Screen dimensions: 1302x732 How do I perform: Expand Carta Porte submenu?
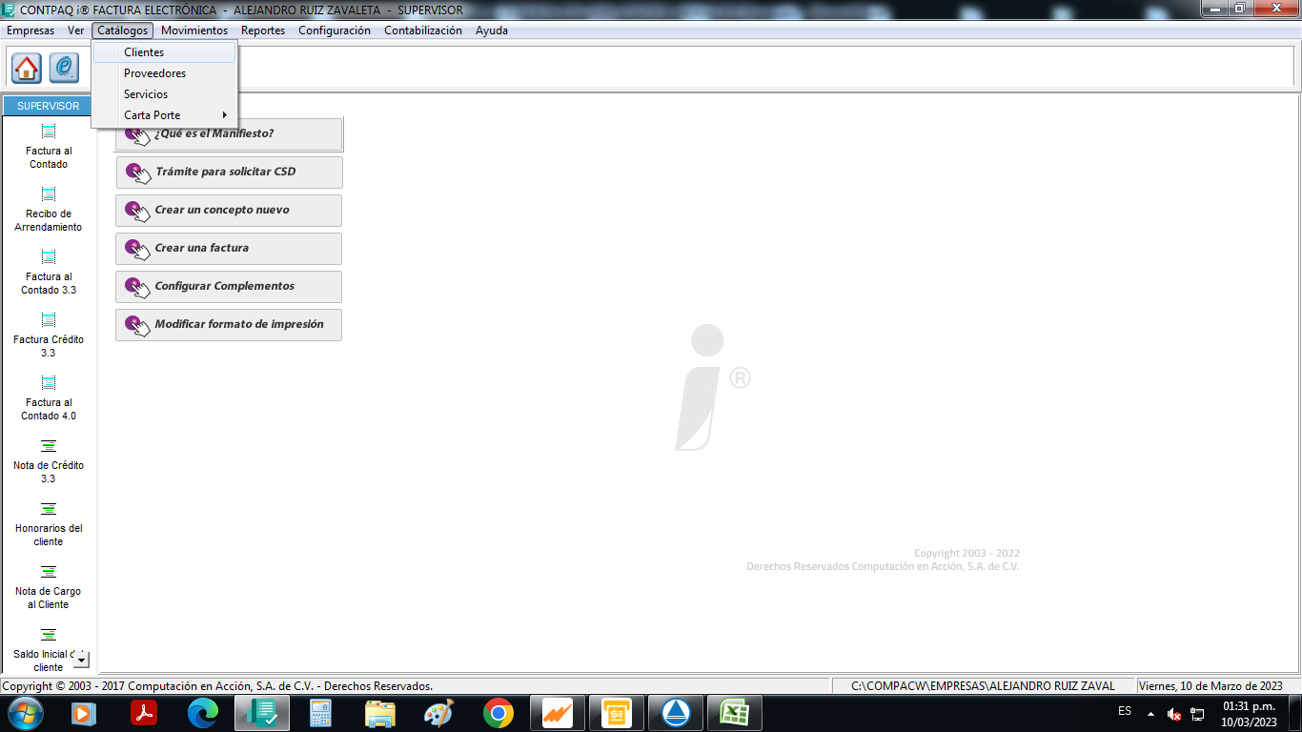click(x=164, y=115)
